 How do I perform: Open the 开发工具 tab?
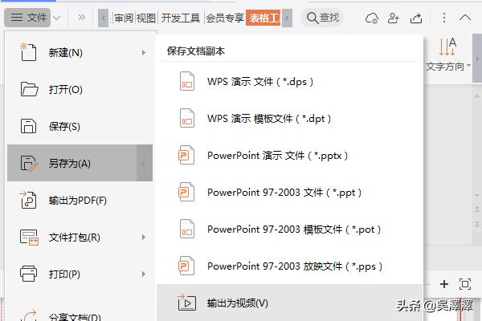181,18
